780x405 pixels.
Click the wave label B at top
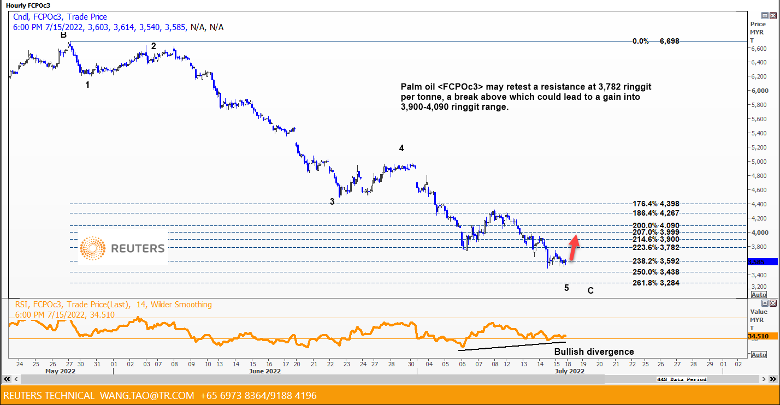click(63, 35)
